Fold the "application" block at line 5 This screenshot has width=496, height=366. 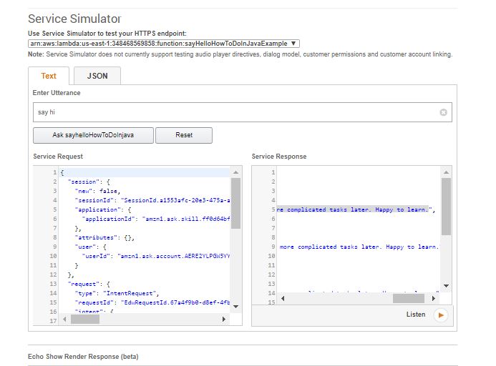59,210
